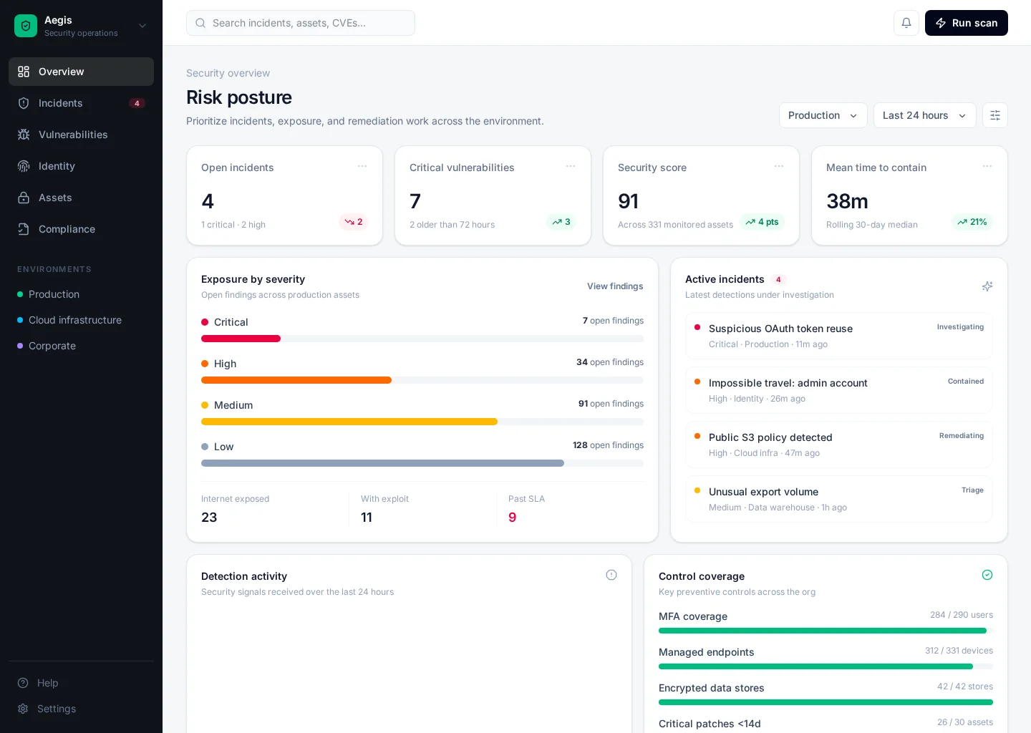Open the Impossible travel: admin account incident
This screenshot has width=1031, height=733.
839,390
